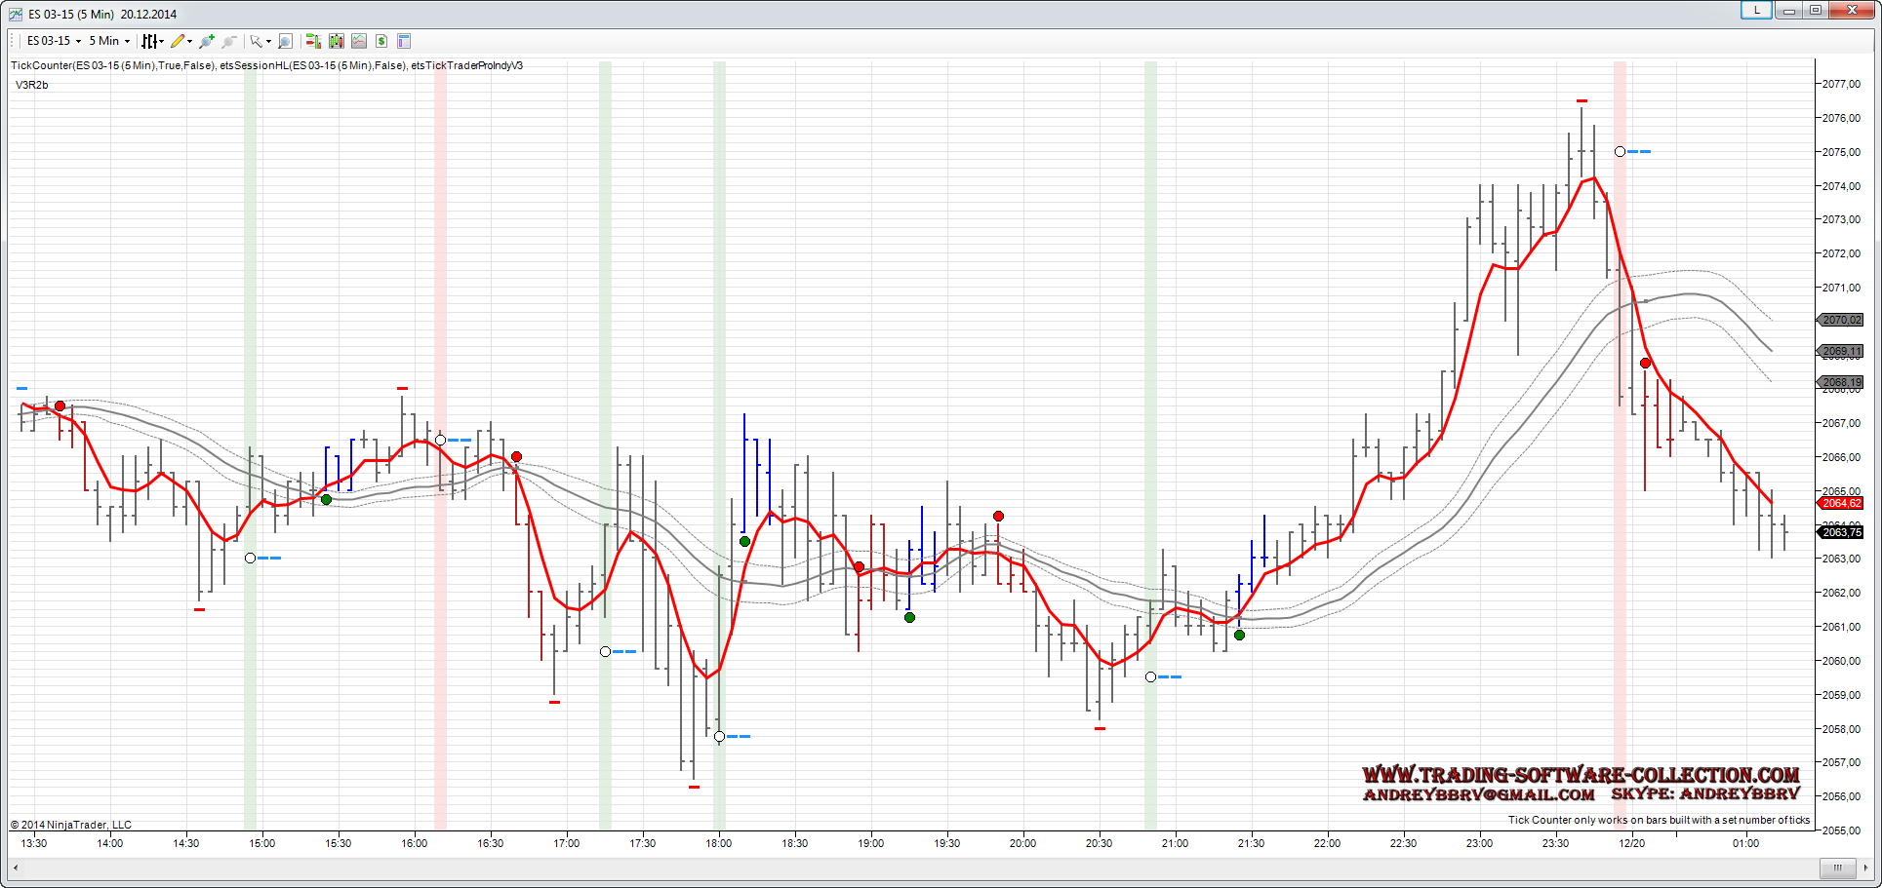Click the scroll right arrow at bottom
The width and height of the screenshot is (1882, 888).
click(x=1865, y=868)
